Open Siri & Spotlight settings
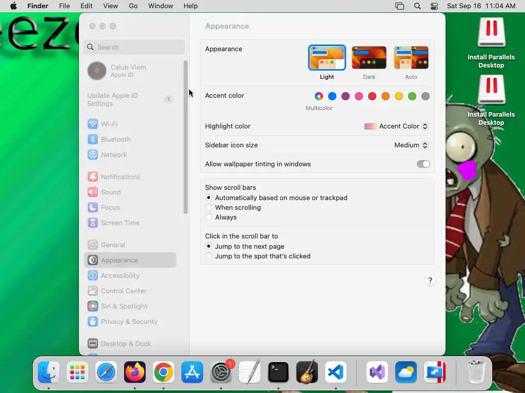Screen dimensions: 525x393 tap(130, 307)
